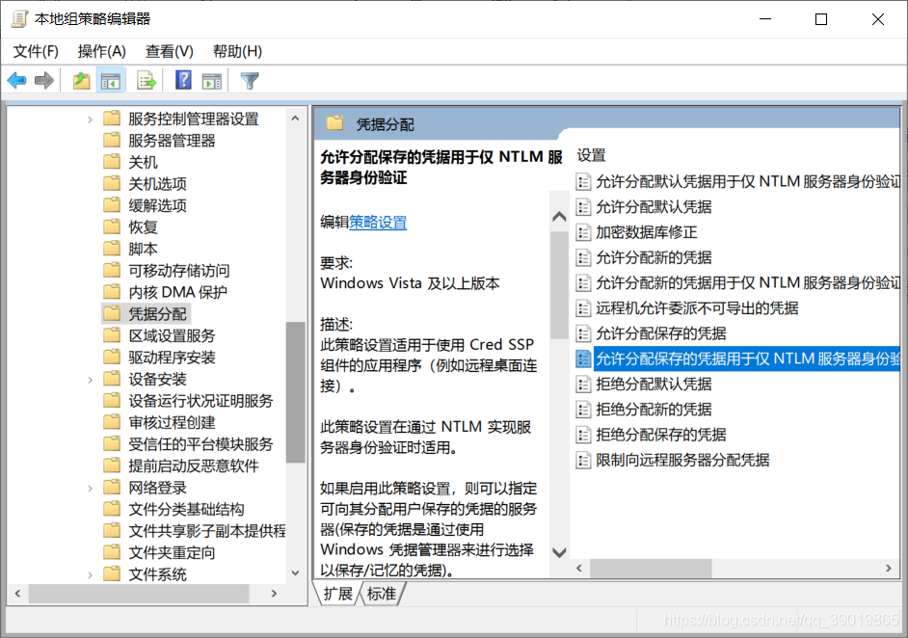The height and width of the screenshot is (638, 908).
Task: Expand the 网络登录 tree node
Action: pyautogui.click(x=90, y=488)
